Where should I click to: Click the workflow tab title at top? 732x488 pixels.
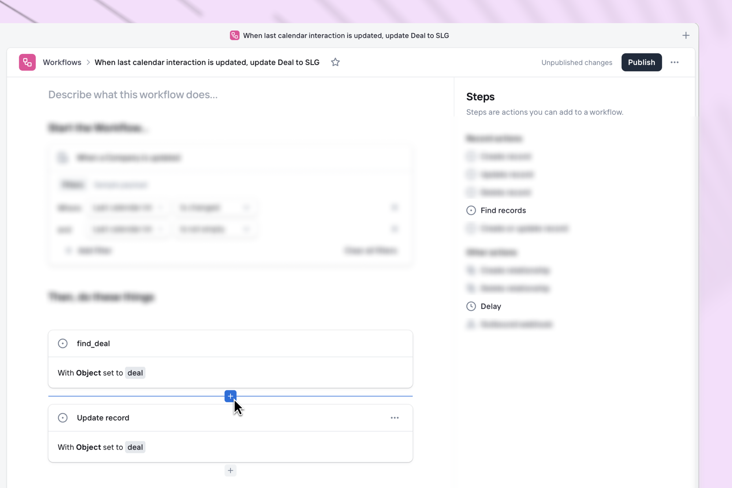pos(346,36)
